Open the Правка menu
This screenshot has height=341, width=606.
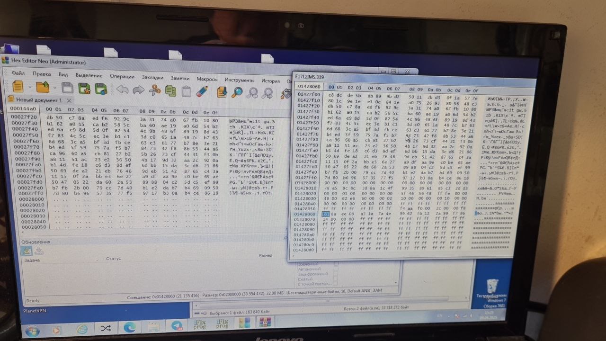42,74
